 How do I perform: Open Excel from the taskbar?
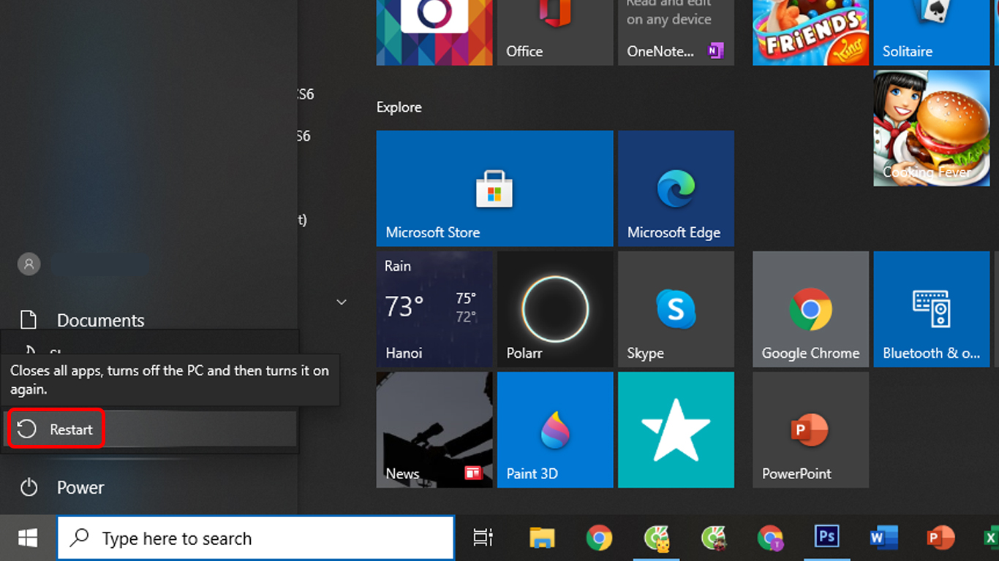pyautogui.click(x=989, y=538)
